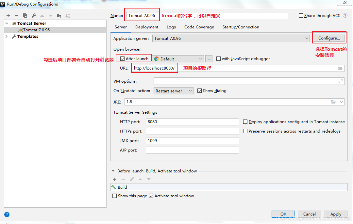Select the Tomcat Server tree item
Screen dimensions: 353x224
(32, 24)
